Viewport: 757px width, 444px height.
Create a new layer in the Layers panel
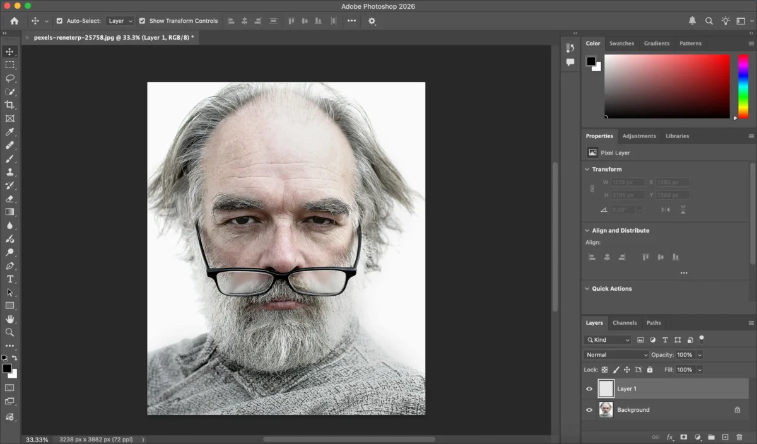pos(725,437)
